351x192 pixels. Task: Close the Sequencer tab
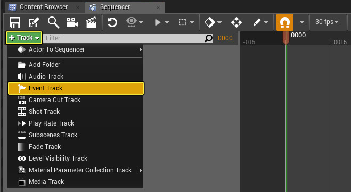point(158,7)
